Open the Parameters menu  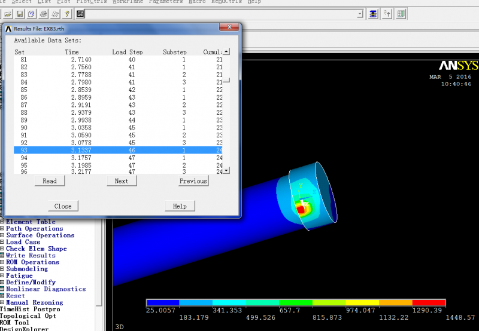tap(165, 2)
